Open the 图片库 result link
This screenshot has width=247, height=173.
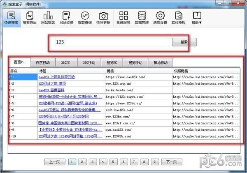[70, 123]
